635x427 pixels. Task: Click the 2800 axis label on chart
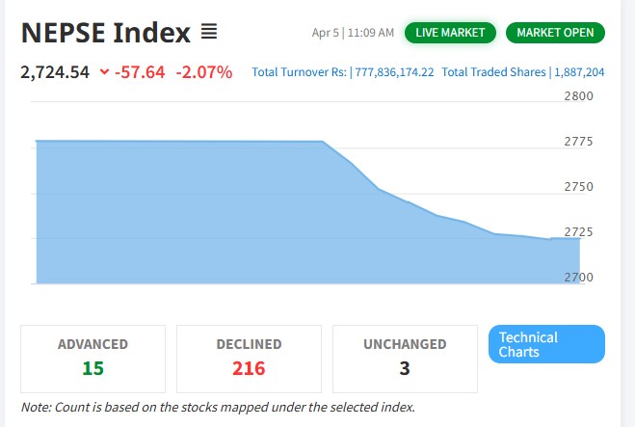coord(578,96)
